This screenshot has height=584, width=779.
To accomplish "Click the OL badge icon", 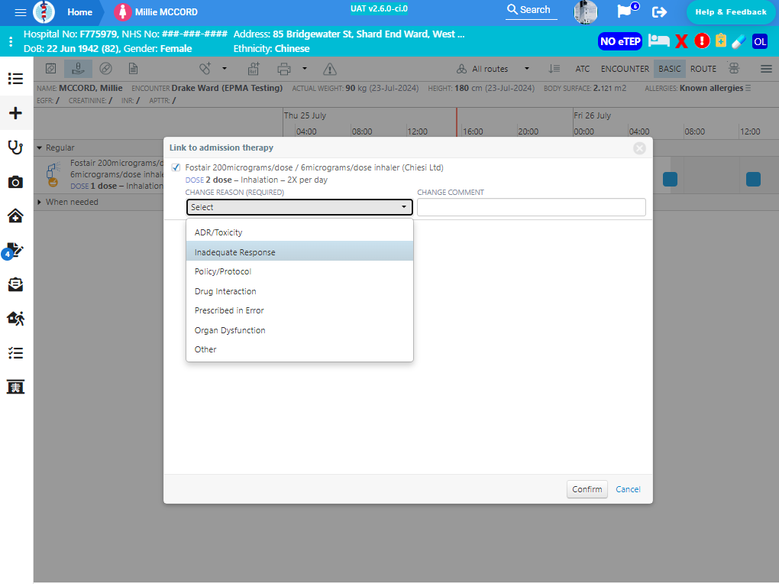I will click(760, 41).
